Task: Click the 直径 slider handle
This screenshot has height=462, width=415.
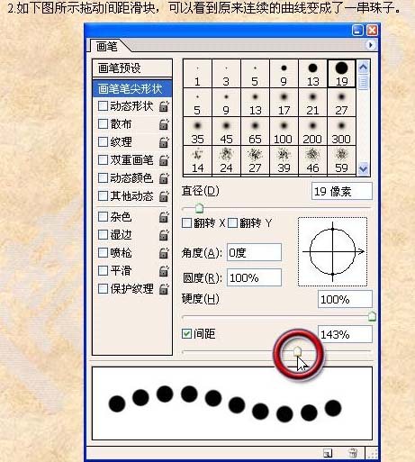Action: coord(199,208)
